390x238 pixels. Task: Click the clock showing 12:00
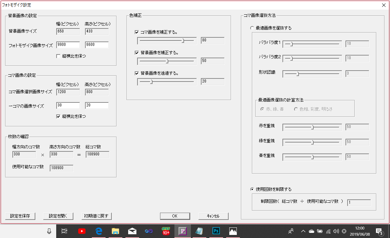pos(359,228)
